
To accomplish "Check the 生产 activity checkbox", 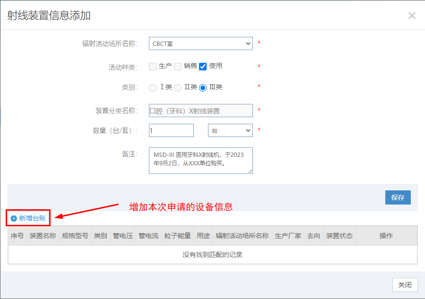I will pos(153,66).
